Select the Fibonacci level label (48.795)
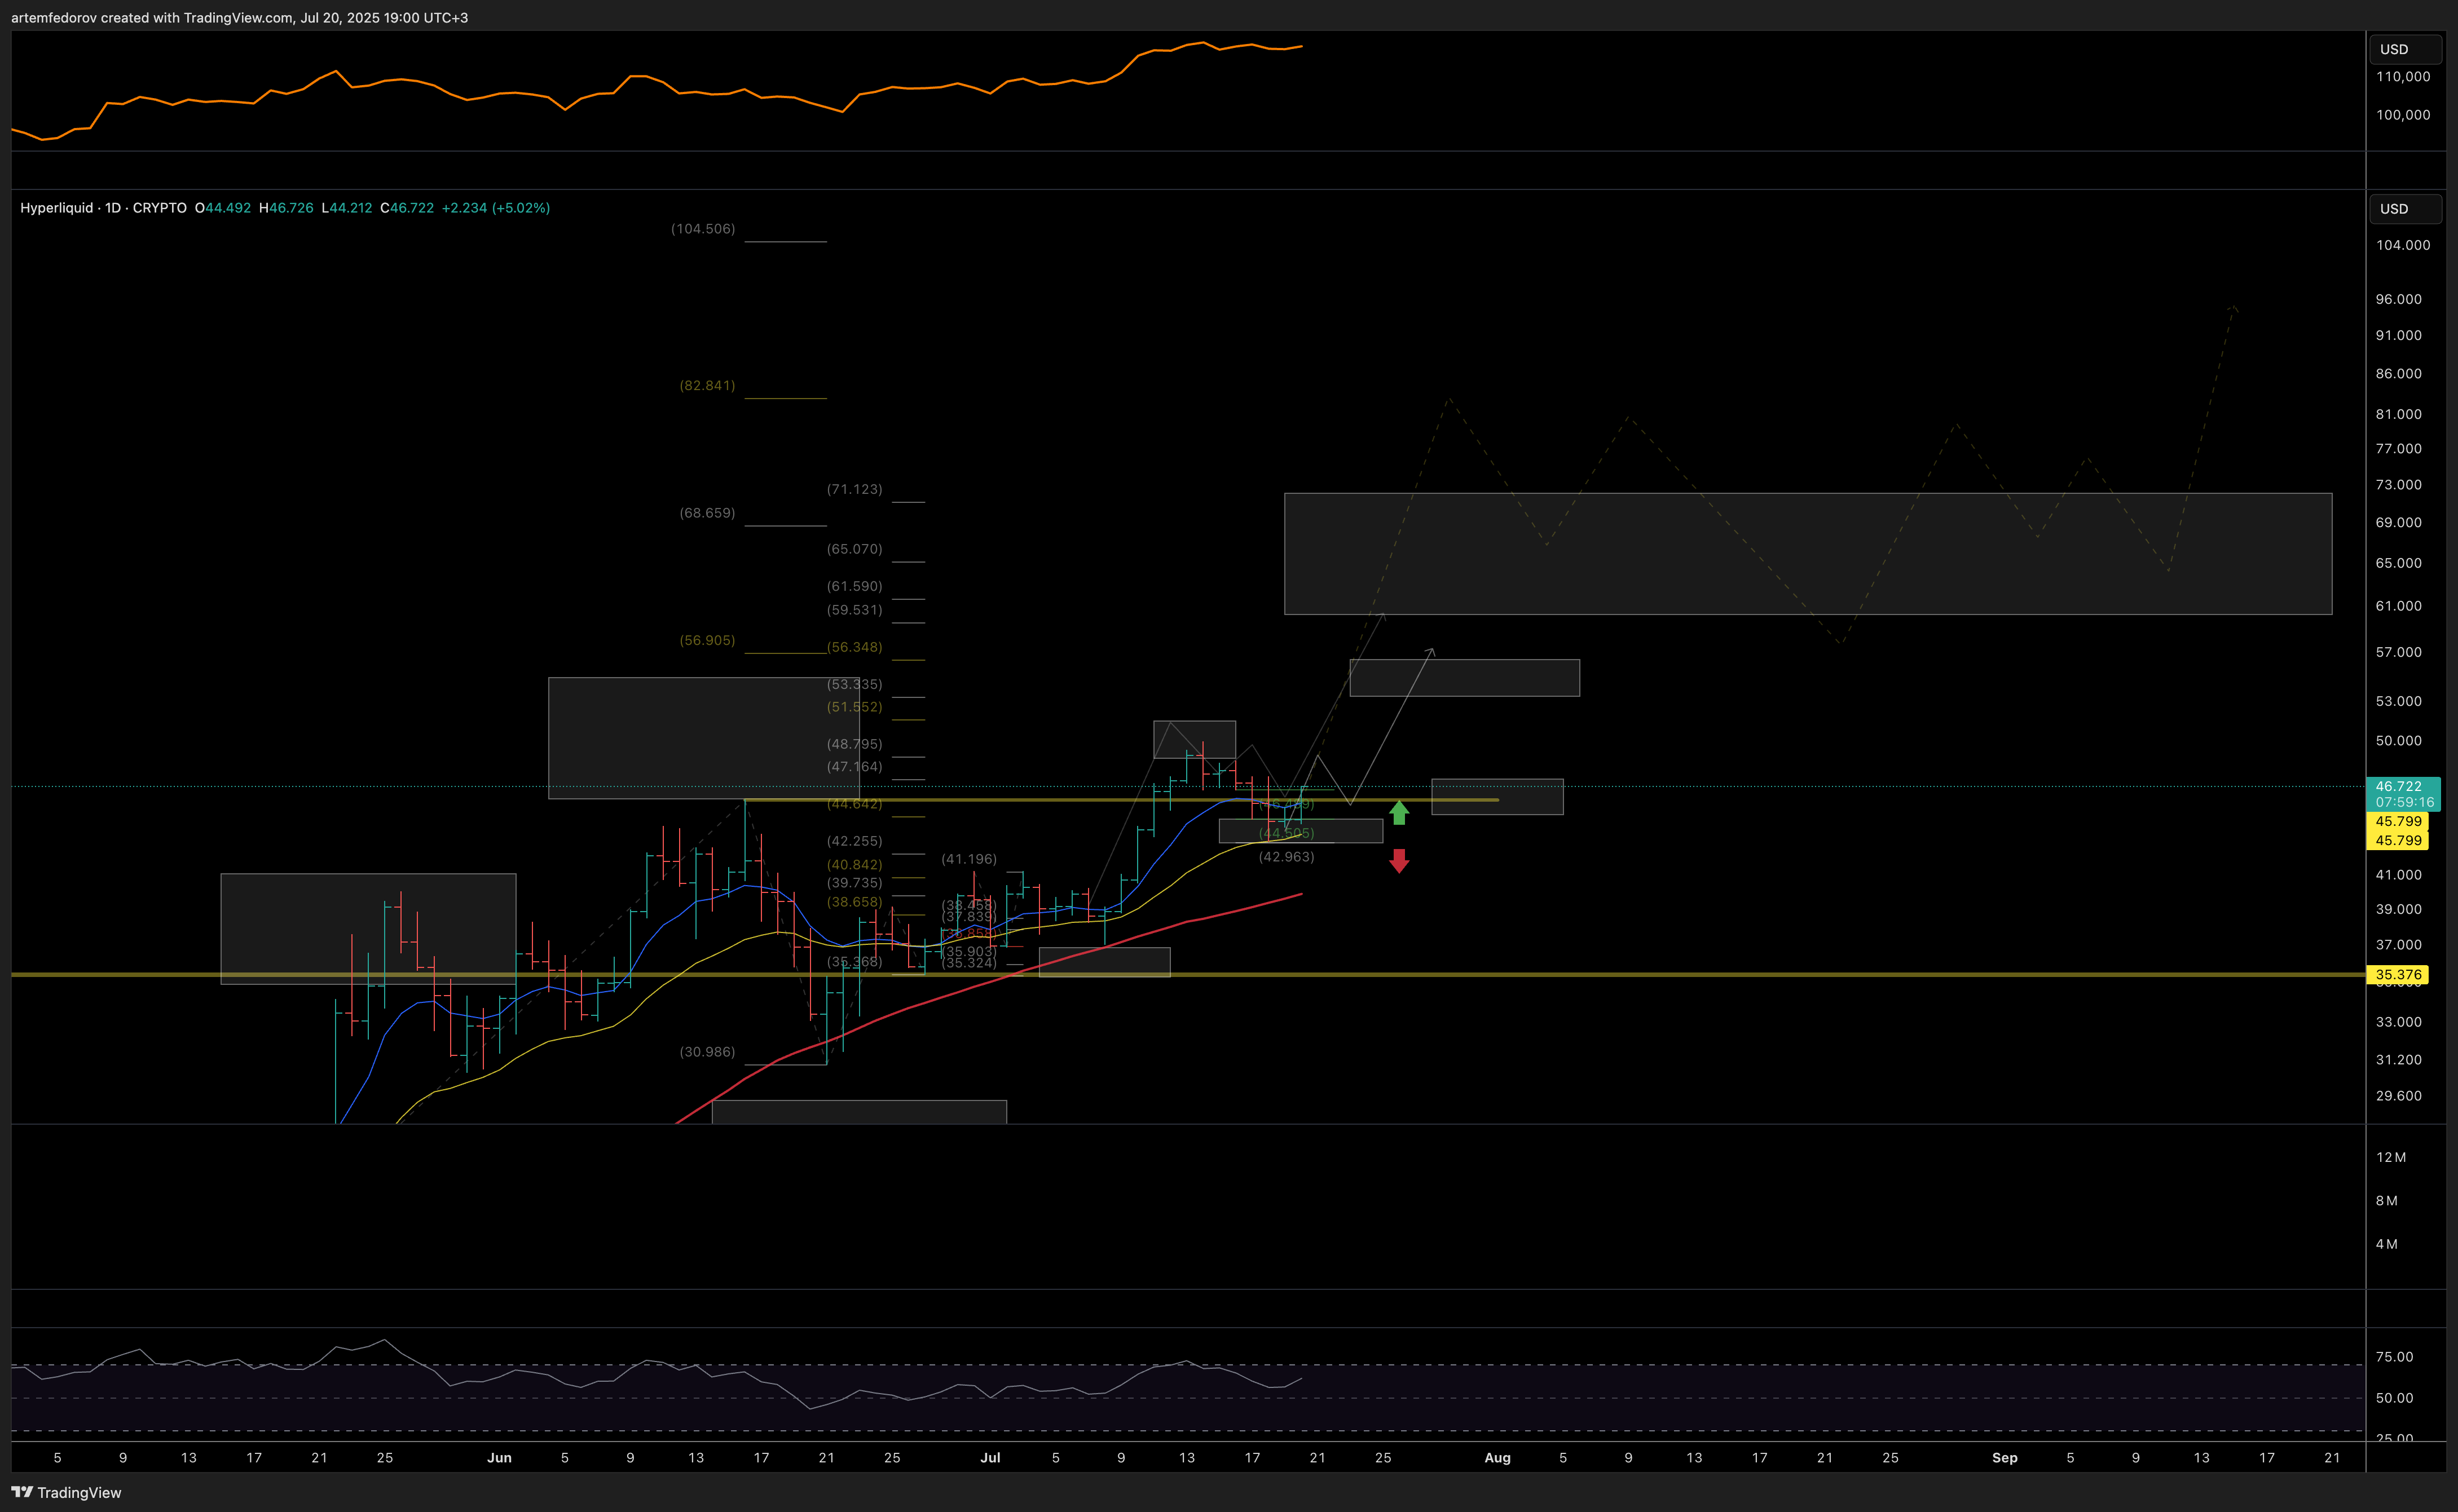Viewport: 2458px width, 1512px height. (x=854, y=744)
